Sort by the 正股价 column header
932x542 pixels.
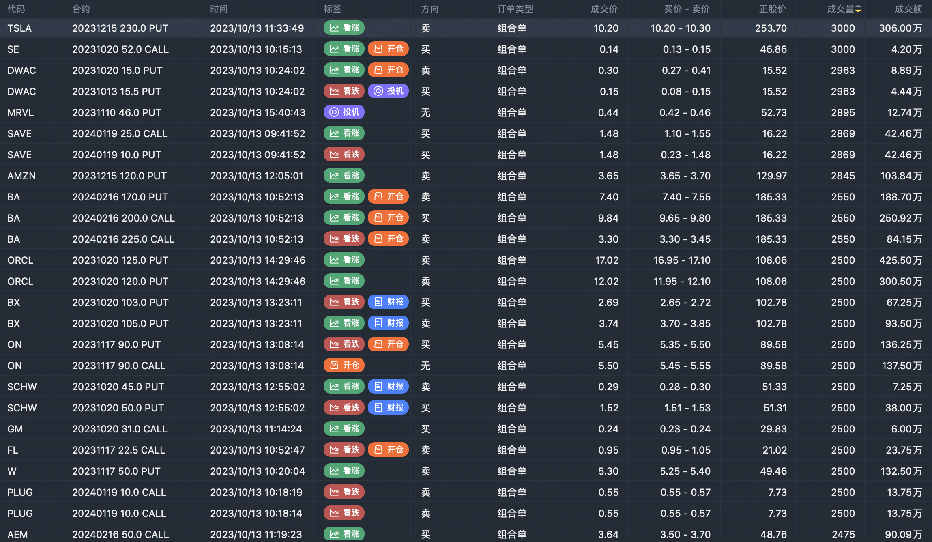[x=773, y=9]
